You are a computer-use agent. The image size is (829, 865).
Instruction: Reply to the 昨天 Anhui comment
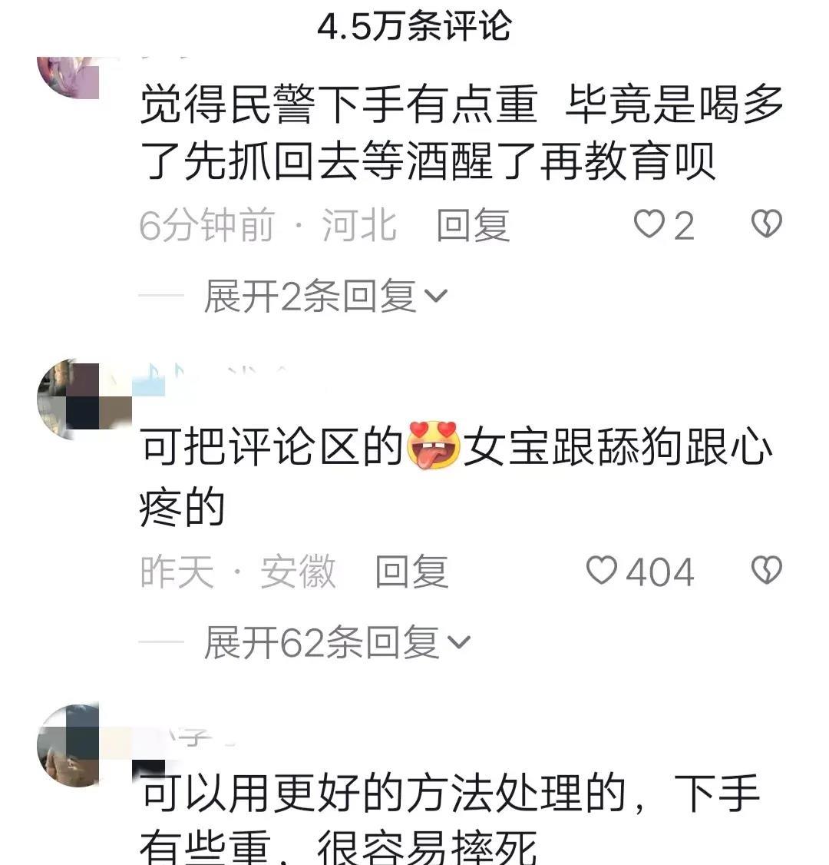[411, 571]
